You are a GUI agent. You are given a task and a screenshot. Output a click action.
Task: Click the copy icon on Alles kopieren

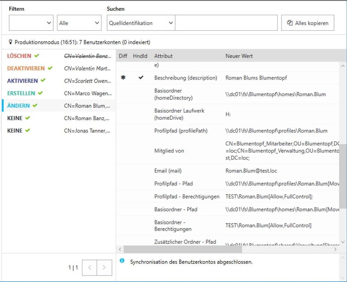(289, 22)
